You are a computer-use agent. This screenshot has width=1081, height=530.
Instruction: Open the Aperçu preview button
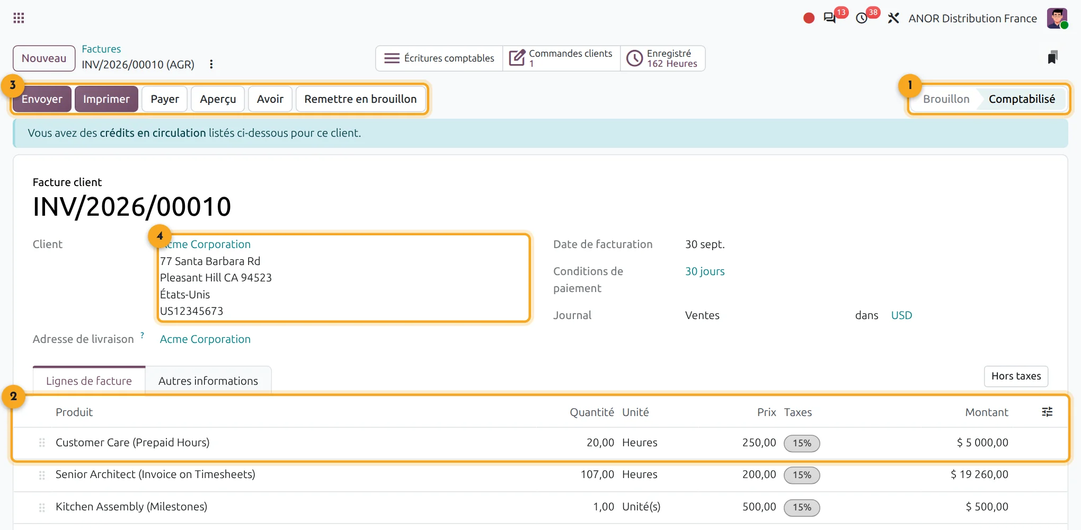pyautogui.click(x=218, y=99)
